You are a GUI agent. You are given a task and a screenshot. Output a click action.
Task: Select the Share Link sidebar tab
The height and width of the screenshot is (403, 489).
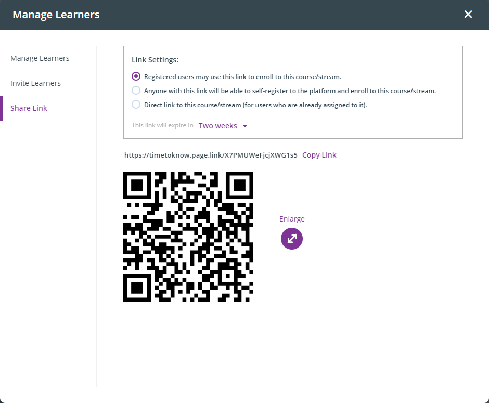pos(29,108)
